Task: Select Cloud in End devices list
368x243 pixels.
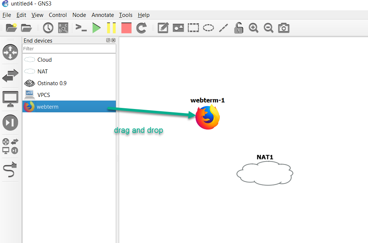Action: click(69, 60)
